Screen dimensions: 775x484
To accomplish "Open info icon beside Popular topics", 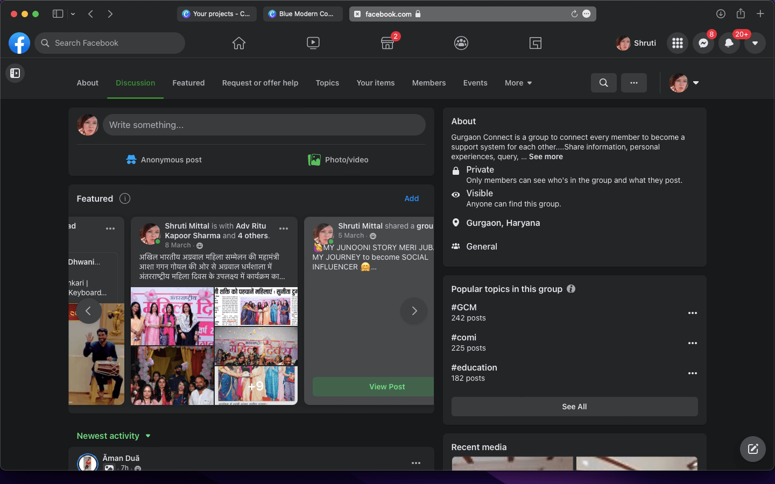I will coord(571,289).
